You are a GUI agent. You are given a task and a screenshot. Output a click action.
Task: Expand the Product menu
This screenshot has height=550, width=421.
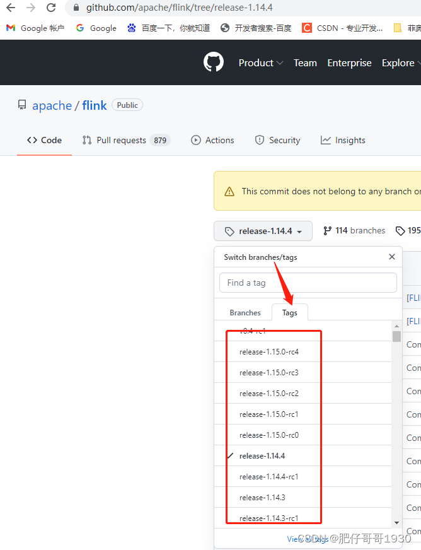point(261,63)
